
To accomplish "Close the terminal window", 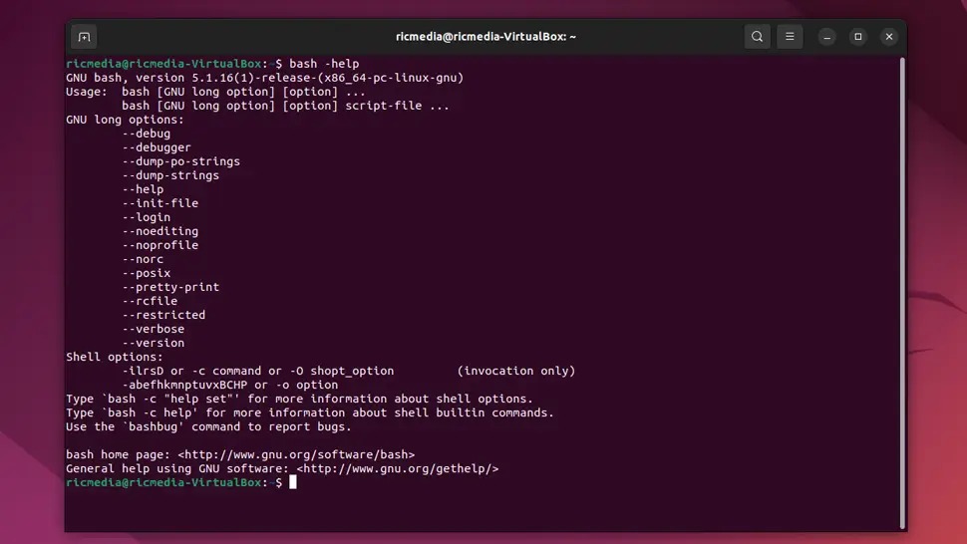I will (x=888, y=37).
